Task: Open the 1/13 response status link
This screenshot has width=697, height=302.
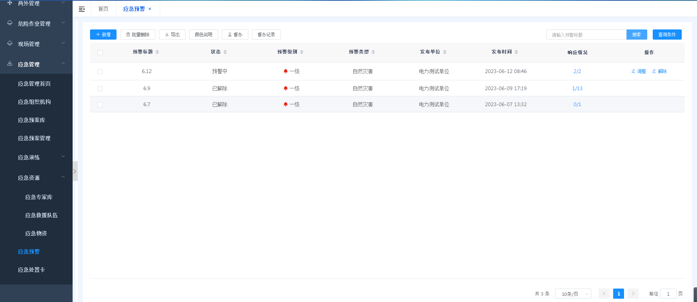Action: point(577,88)
